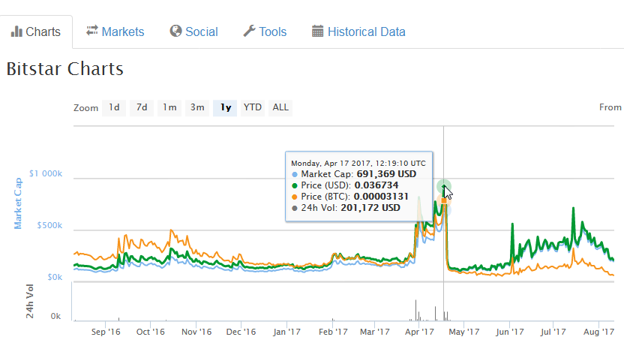The image size is (624, 349).
Task: Go to the Tools tab
Action: tap(265, 32)
